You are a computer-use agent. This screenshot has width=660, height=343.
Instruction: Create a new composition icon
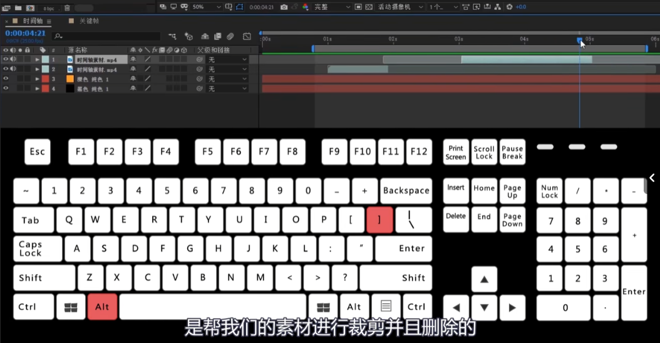pos(30,8)
